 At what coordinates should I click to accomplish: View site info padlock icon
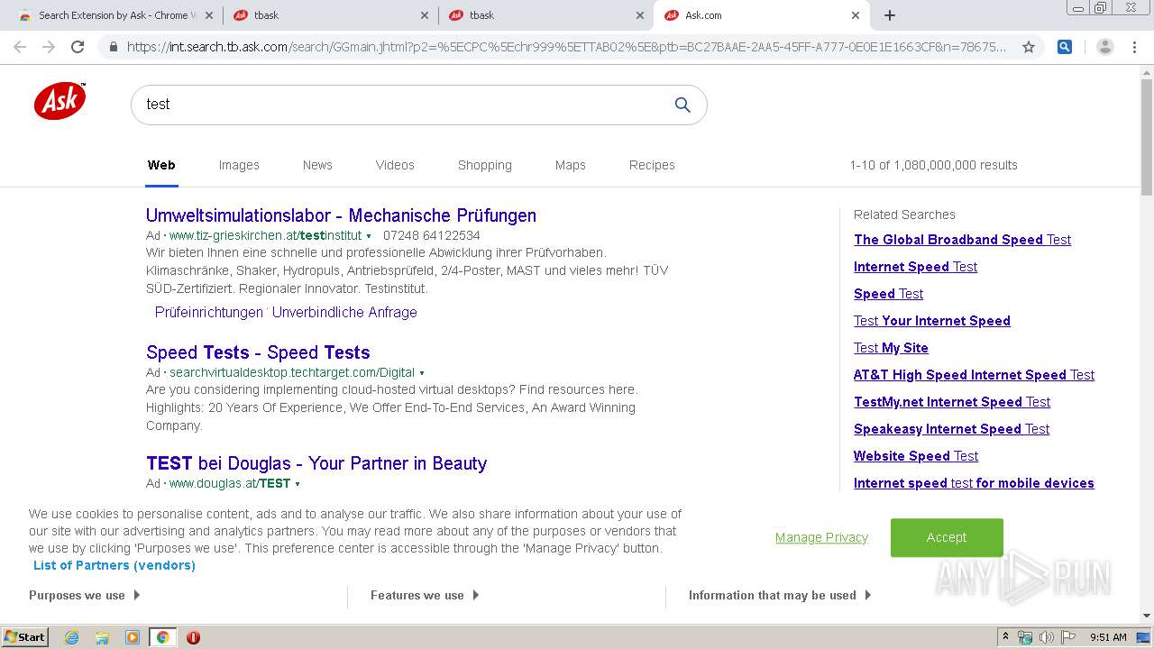pos(114,47)
